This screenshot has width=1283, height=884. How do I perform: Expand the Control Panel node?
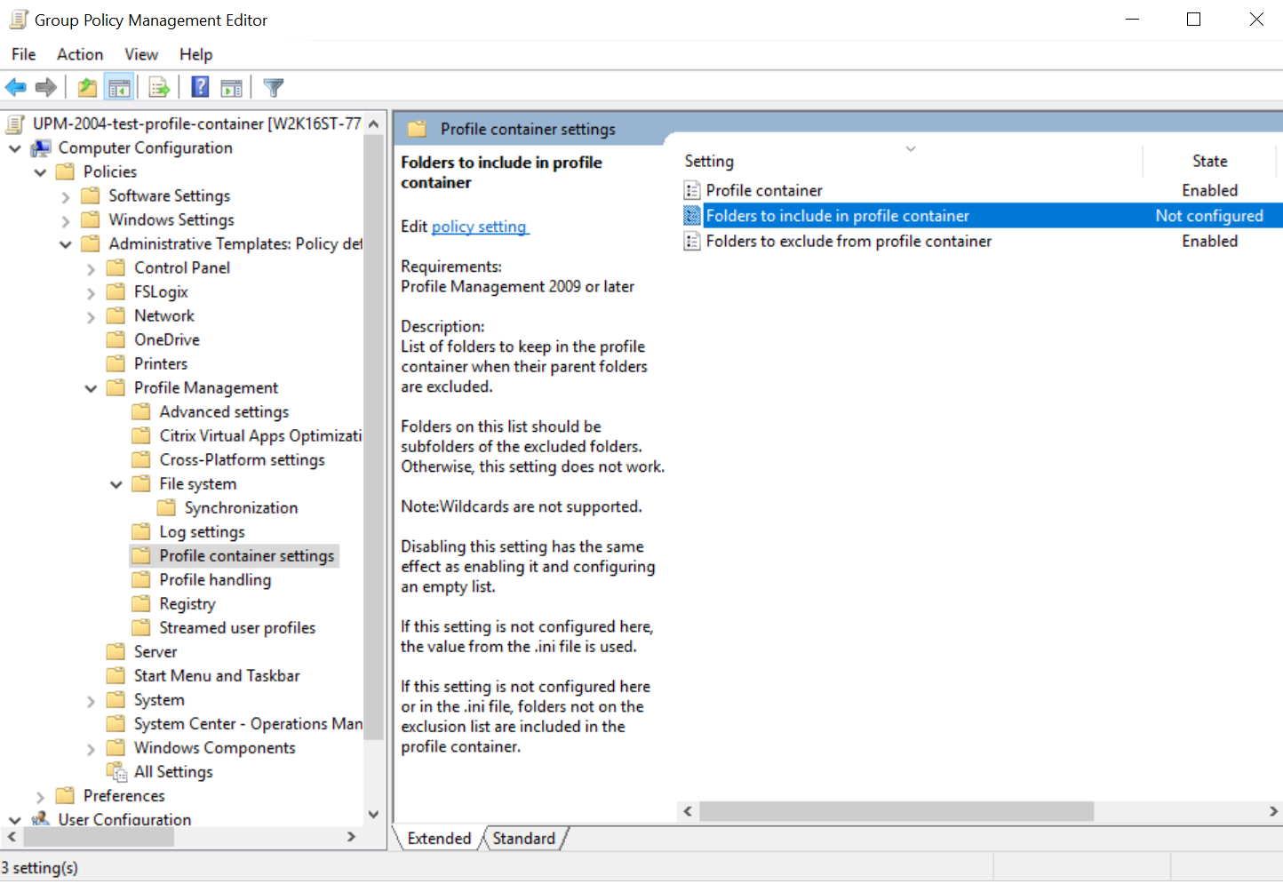coord(91,268)
